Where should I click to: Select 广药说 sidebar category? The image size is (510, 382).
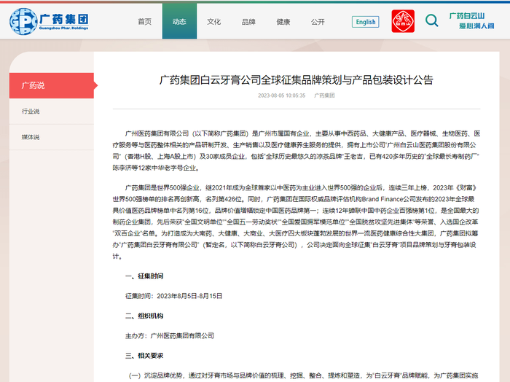pos(52,85)
